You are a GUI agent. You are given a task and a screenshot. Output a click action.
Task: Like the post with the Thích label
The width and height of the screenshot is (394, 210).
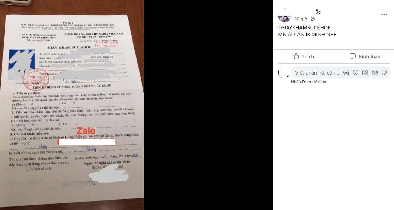[x=303, y=56]
